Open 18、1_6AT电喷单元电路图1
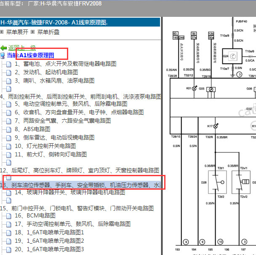The image size is (256, 255). [49, 232]
